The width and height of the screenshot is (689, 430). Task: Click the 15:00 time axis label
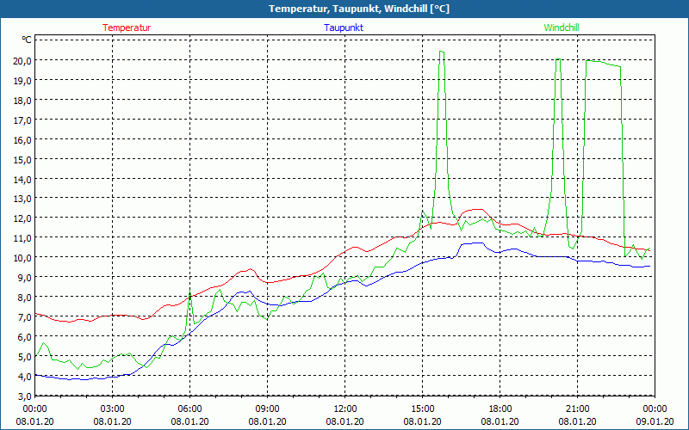(423, 408)
